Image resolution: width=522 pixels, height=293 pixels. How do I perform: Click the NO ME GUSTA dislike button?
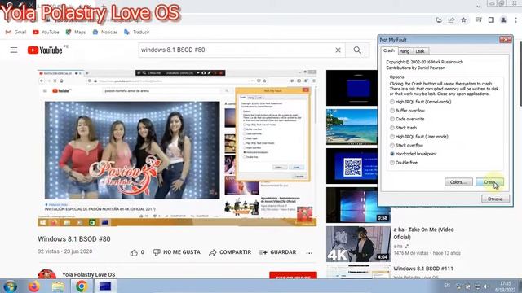(x=176, y=252)
